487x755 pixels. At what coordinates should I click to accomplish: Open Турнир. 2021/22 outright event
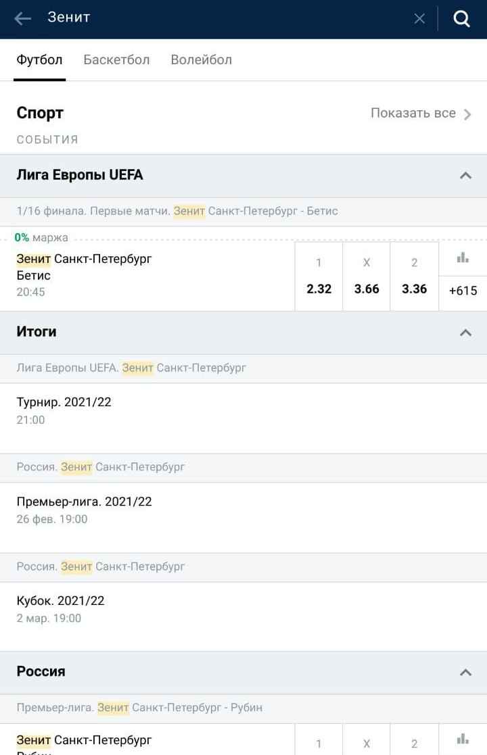click(x=243, y=418)
